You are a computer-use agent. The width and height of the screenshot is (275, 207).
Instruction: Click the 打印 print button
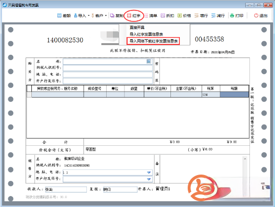tap(237, 16)
